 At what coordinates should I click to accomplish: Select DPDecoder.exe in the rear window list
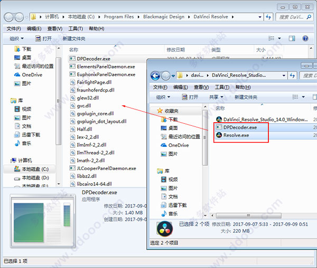90,59
